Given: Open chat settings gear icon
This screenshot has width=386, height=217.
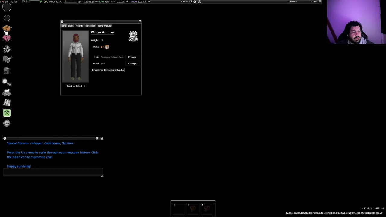Looking at the screenshot, I should coord(97,138).
